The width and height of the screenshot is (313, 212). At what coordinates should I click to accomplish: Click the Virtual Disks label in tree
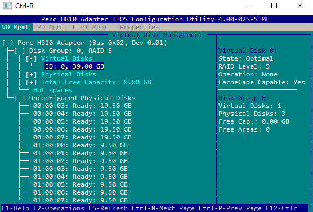tap(66, 58)
